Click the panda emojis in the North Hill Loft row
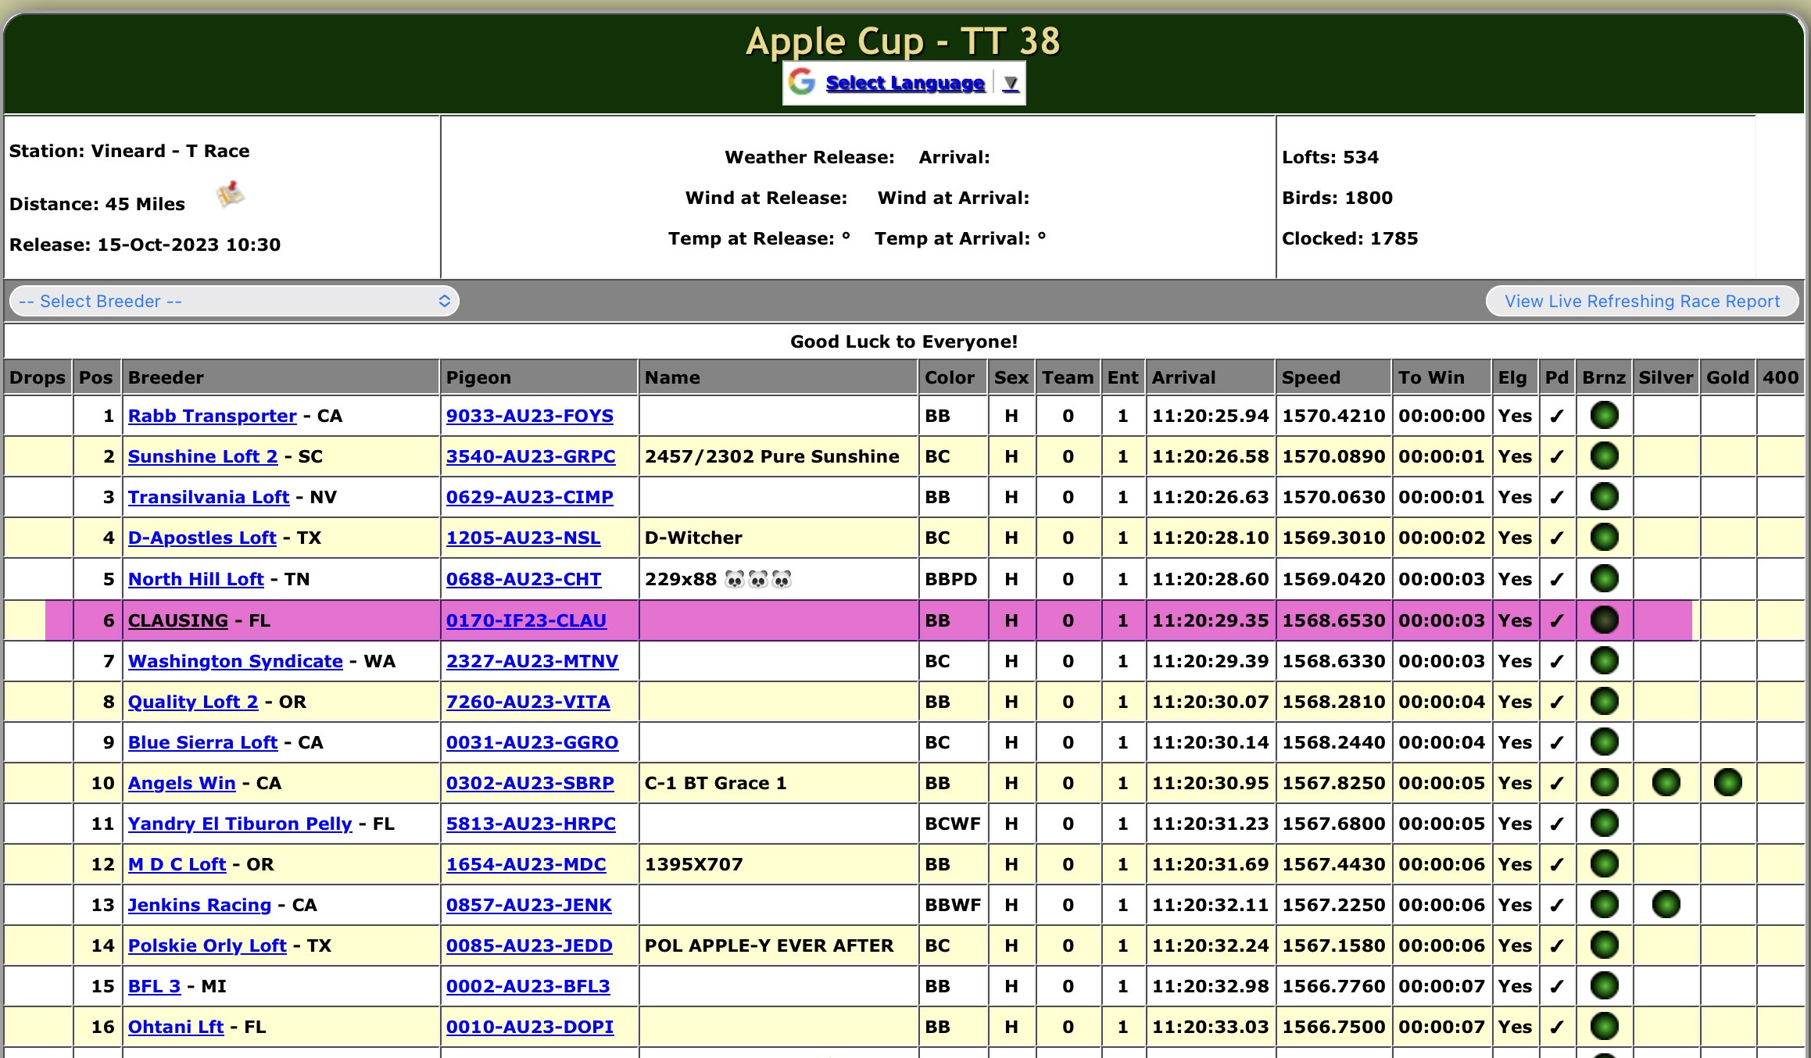 (x=757, y=579)
